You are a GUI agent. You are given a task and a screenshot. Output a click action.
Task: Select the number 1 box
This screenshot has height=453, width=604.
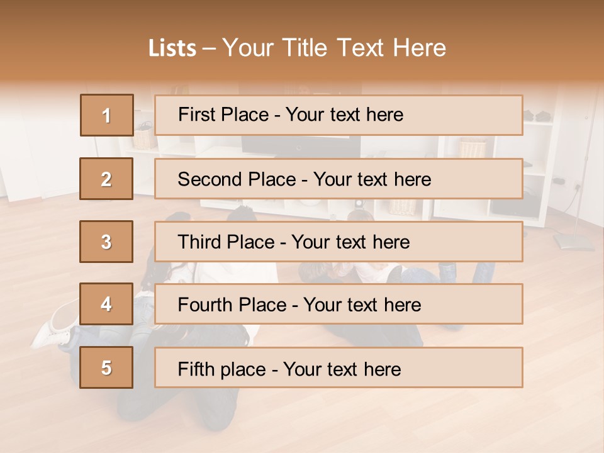tap(107, 115)
